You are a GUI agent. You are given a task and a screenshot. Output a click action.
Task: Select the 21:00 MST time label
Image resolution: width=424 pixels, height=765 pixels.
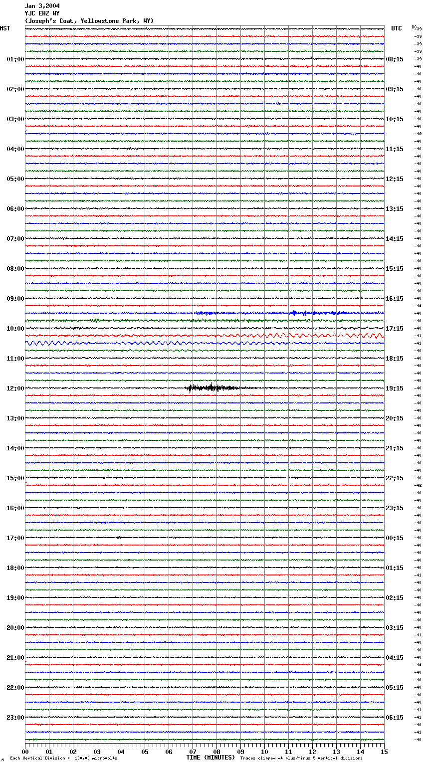tap(15, 658)
